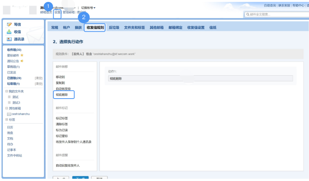Viewport: 309px width, 181px height.
Task: Open the 文件夹和标签 tab
Action: pos(135,27)
